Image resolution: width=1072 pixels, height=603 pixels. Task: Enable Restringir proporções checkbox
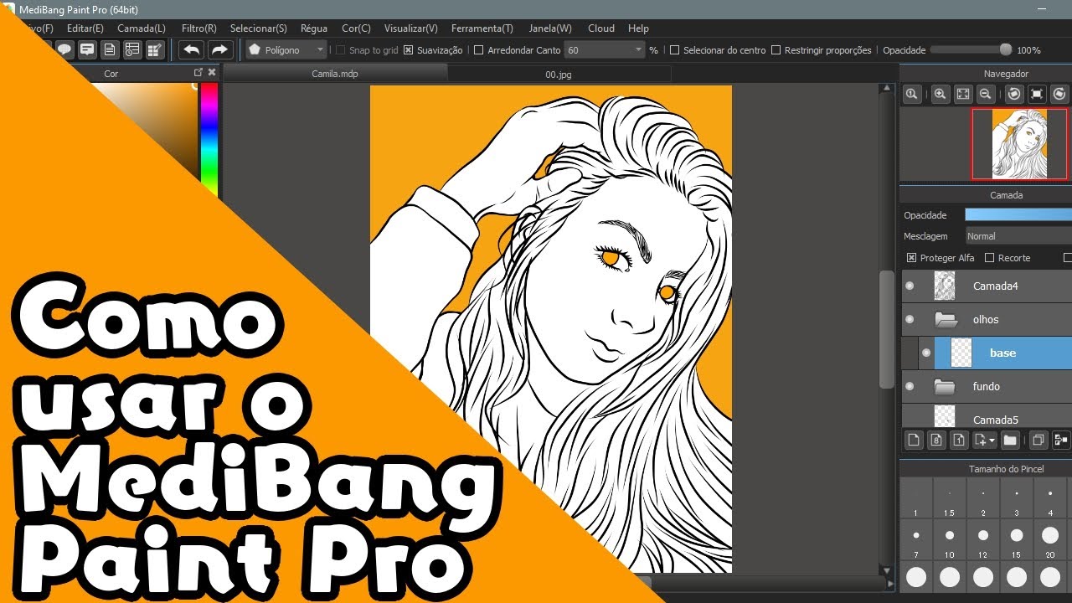pyautogui.click(x=776, y=50)
